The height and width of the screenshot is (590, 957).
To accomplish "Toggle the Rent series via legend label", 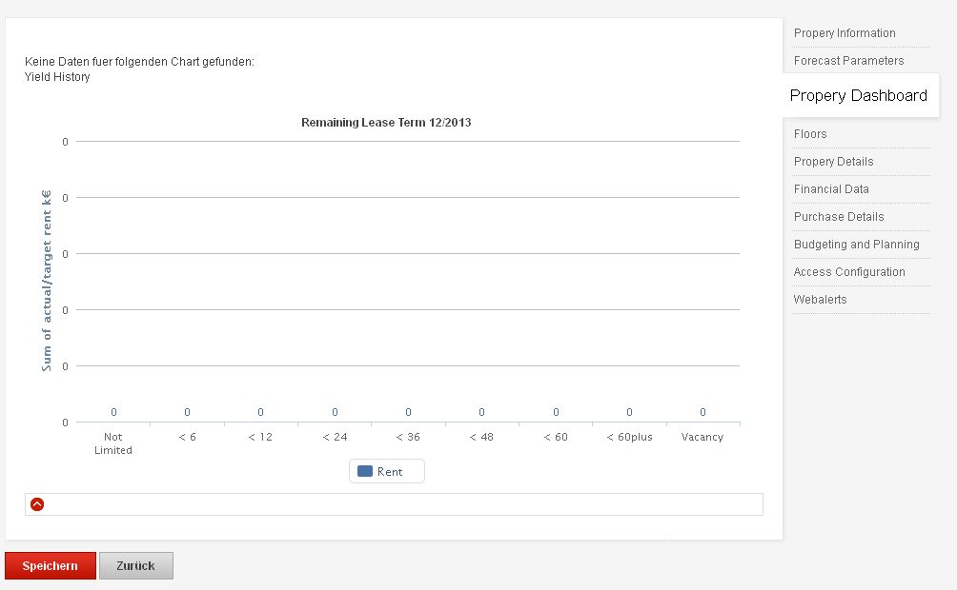I will (x=390, y=472).
